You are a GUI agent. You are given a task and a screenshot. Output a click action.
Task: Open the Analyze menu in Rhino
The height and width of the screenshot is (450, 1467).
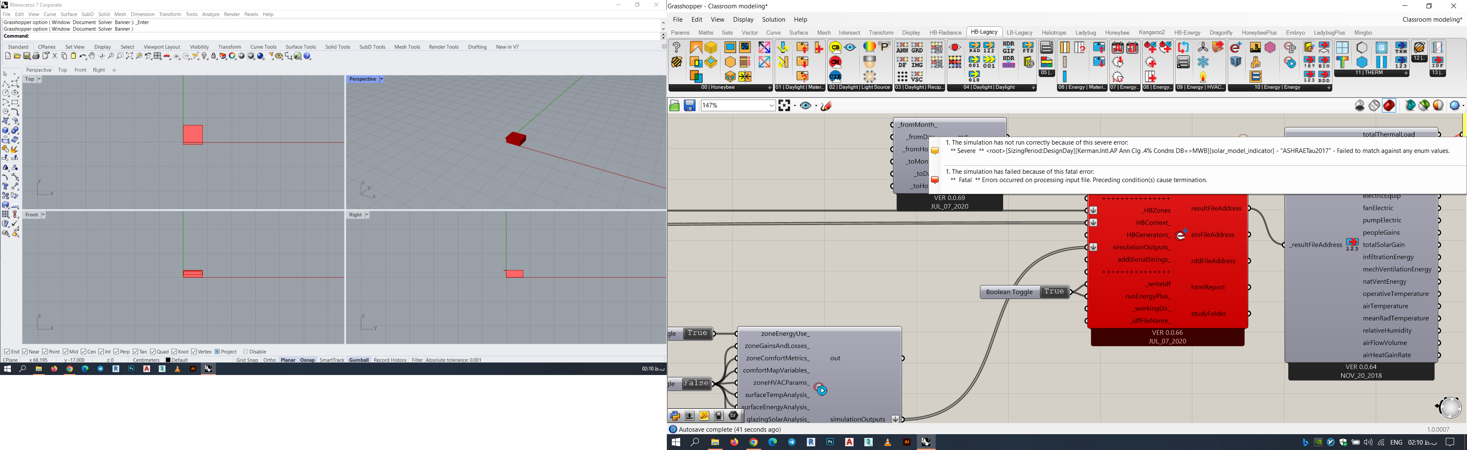click(x=211, y=14)
